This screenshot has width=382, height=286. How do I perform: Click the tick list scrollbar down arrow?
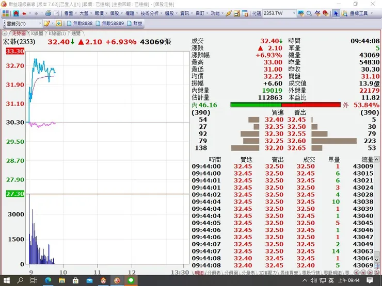tap(377, 260)
